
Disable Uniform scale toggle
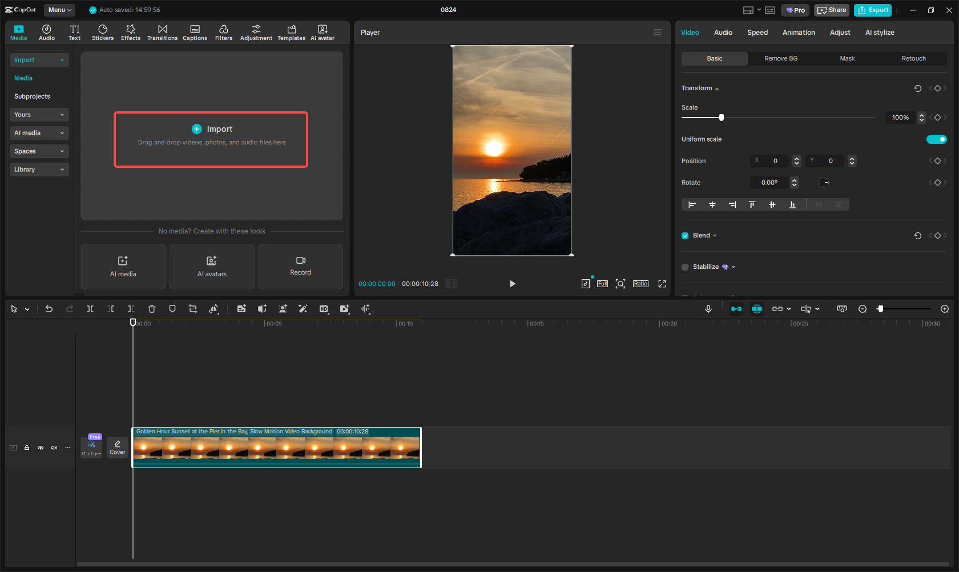click(936, 139)
